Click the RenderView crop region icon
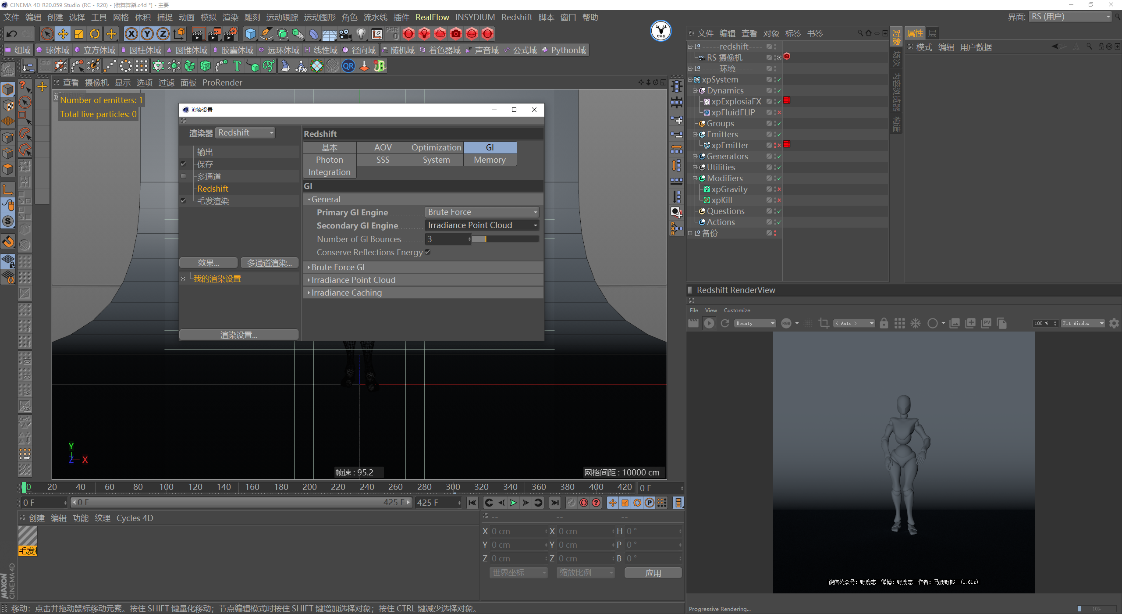 click(x=824, y=323)
